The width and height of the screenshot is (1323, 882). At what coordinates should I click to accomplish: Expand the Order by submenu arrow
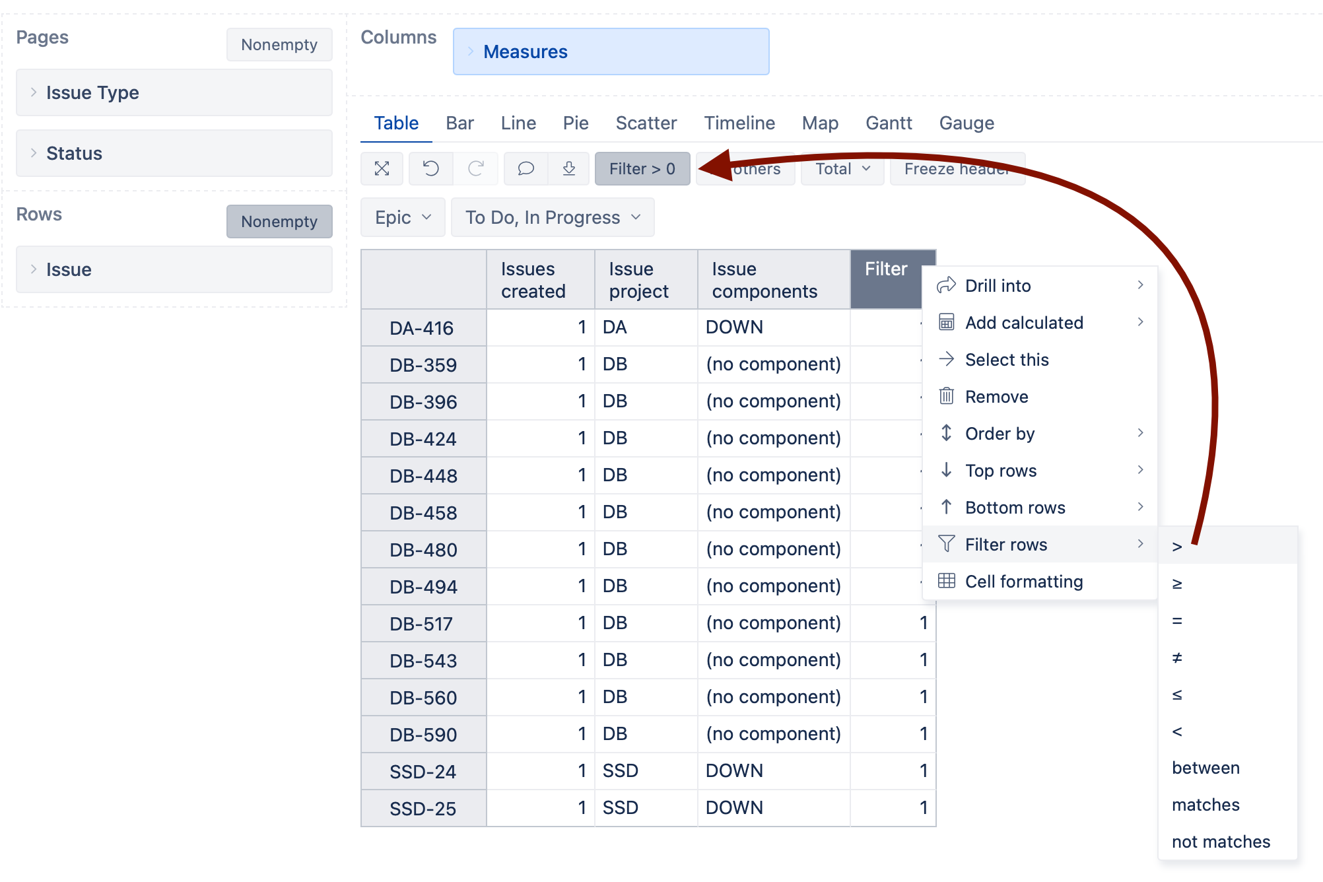1140,433
